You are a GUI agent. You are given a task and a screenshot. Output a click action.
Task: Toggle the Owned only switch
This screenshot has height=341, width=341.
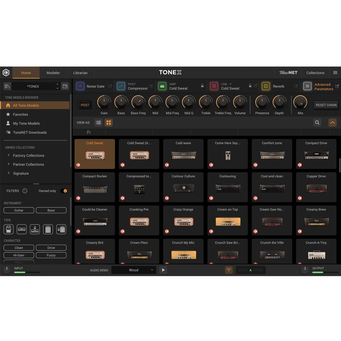coord(64,191)
